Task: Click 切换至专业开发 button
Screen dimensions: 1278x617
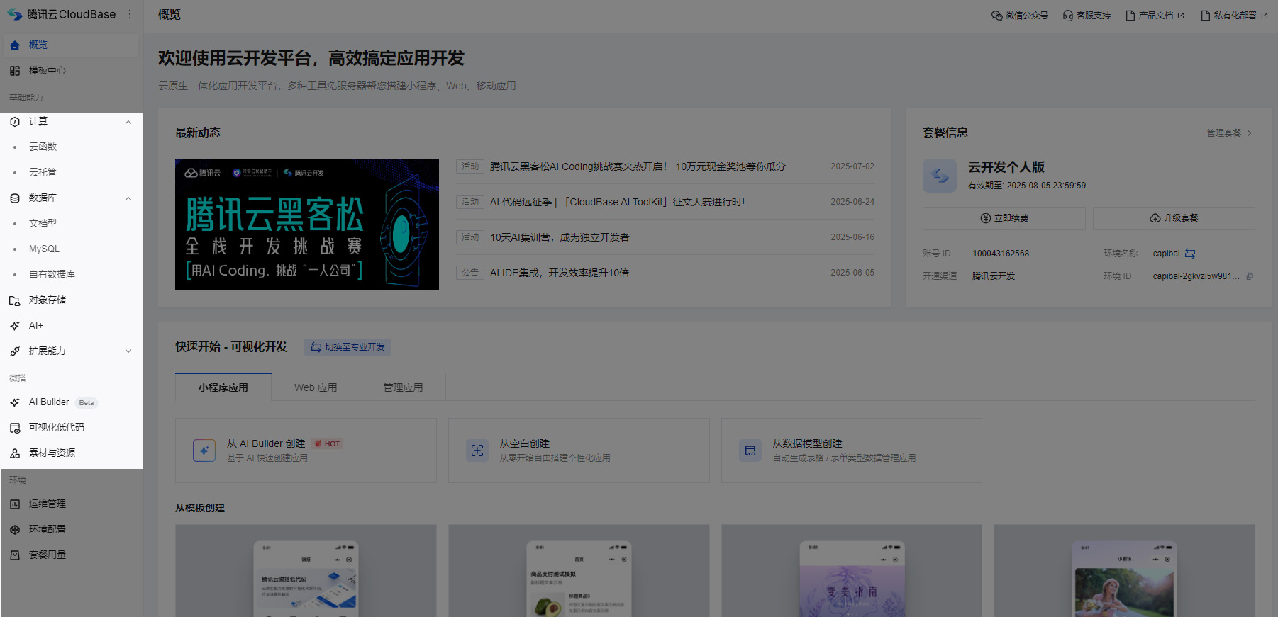Action: tap(348, 346)
